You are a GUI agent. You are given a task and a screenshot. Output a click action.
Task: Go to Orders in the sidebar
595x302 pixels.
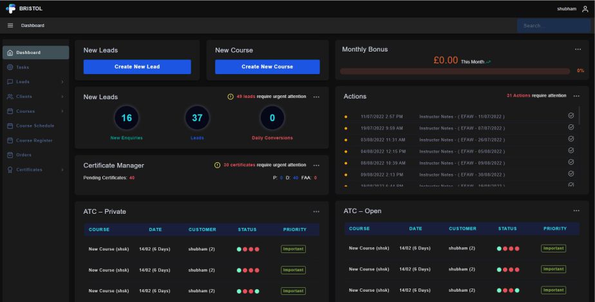tap(35, 155)
